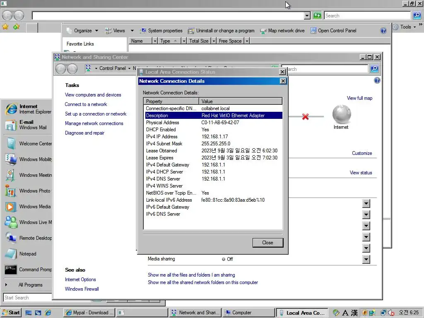Screen dimensions: 424x318
Task: Click the Internet globe icon in network map
Action: click(342, 114)
